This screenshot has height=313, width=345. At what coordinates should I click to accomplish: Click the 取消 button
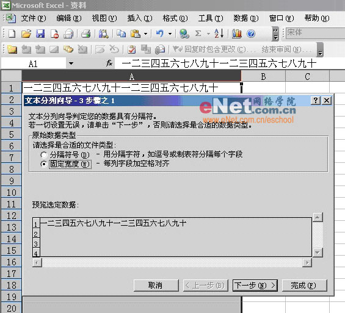point(156,286)
